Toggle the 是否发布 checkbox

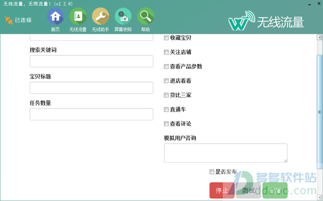(x=212, y=171)
